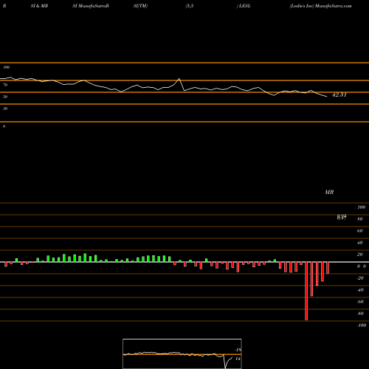The width and height of the screenshot is (369, 369).
Task: Click the MR axis label 60
Action: pyautogui.click(x=360, y=231)
